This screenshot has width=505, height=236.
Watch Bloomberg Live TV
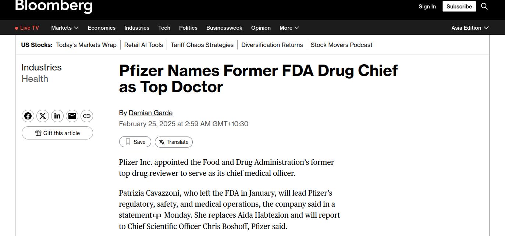[27, 28]
